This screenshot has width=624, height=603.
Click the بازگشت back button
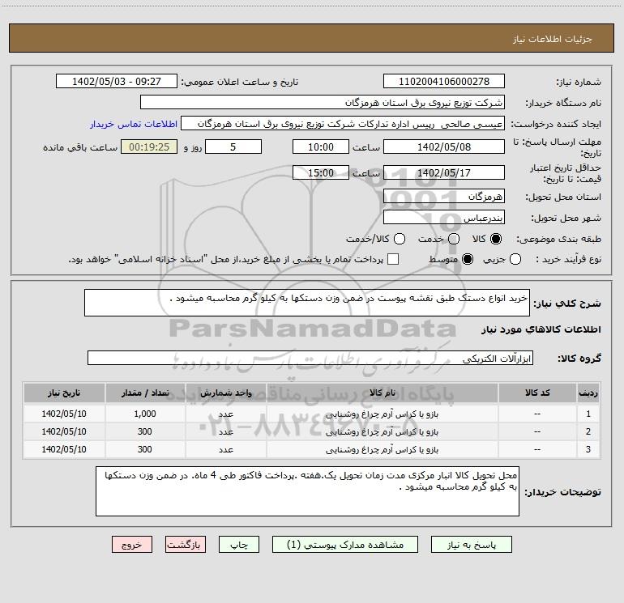click(186, 545)
